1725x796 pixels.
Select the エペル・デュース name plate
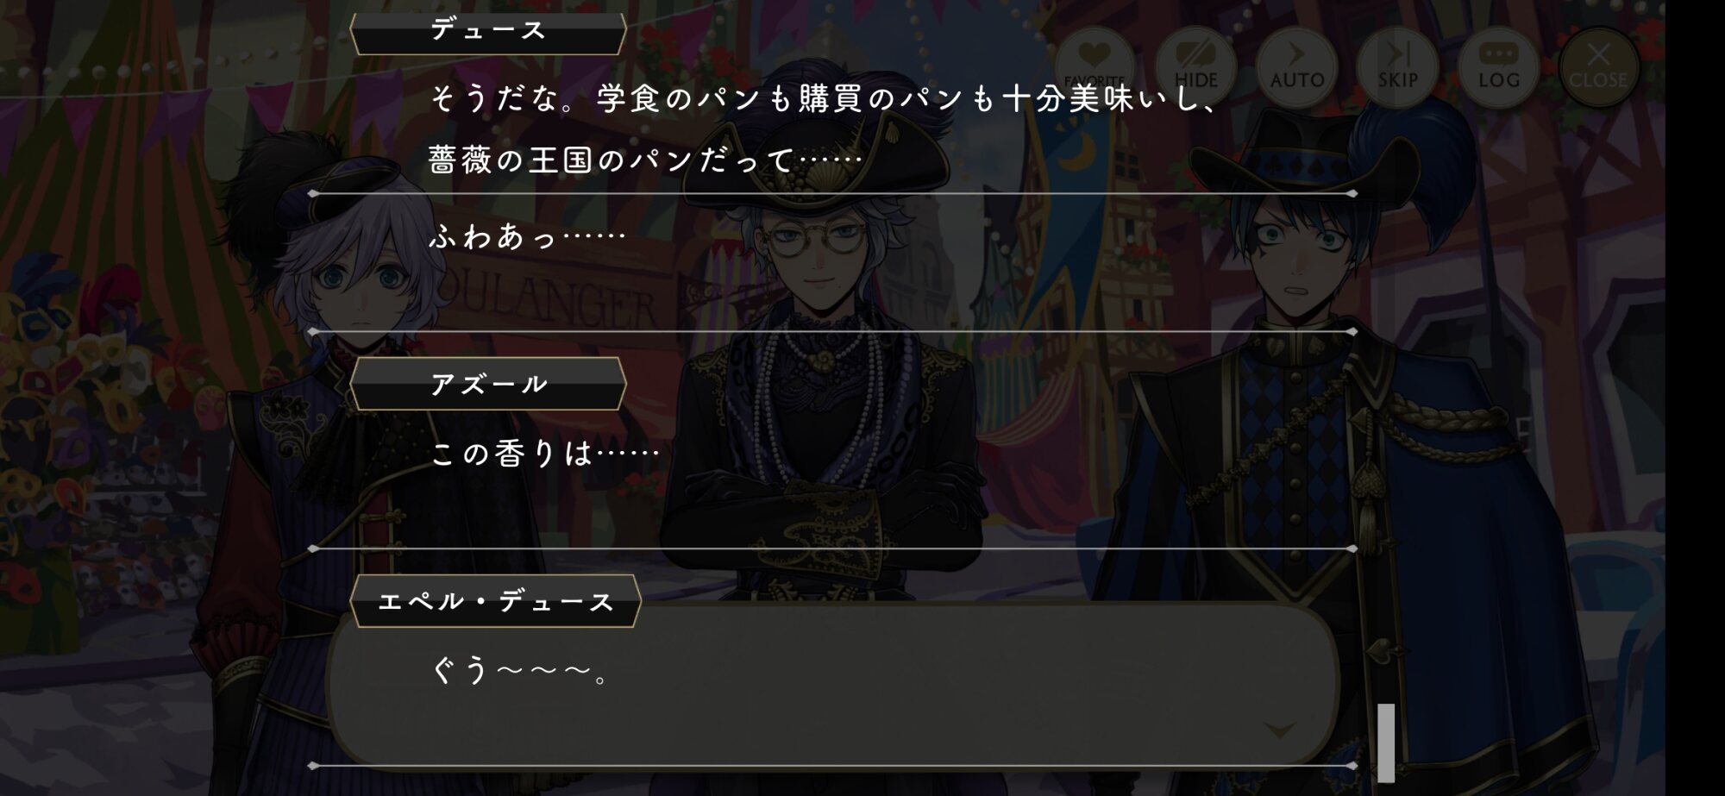(495, 601)
